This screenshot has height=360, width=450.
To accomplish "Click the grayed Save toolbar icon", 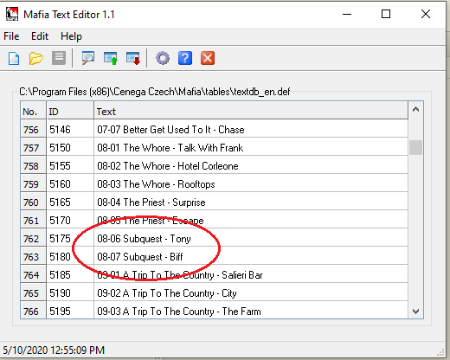I will point(59,58).
